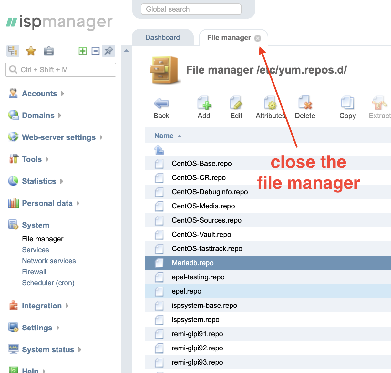Select the epel-testing.repo file
Viewport: 391px width, 373px height.
[268, 277]
